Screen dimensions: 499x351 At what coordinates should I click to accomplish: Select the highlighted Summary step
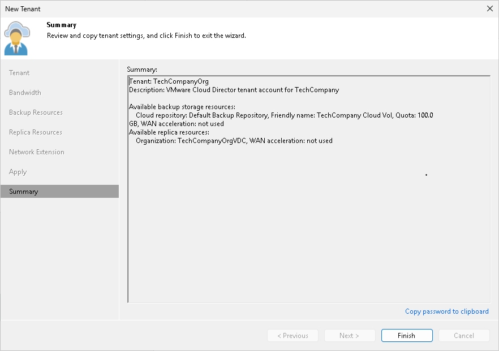click(23, 191)
